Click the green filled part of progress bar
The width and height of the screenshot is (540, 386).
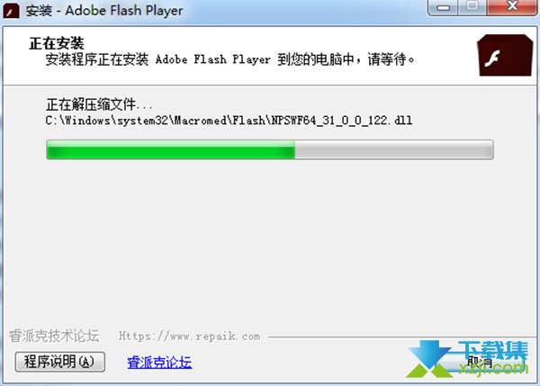(x=171, y=149)
